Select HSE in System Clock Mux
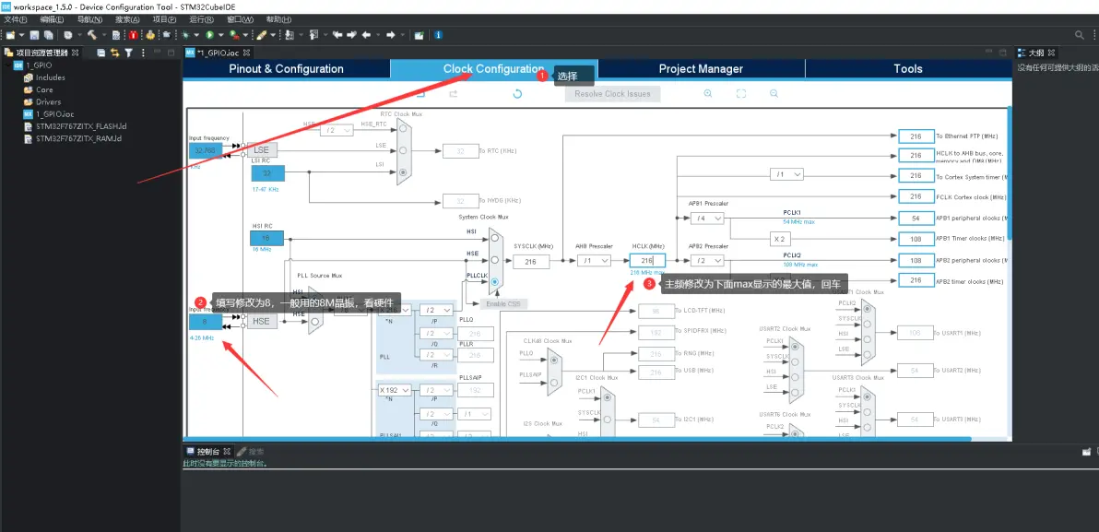Image resolution: width=1099 pixels, height=532 pixels. tap(495, 259)
